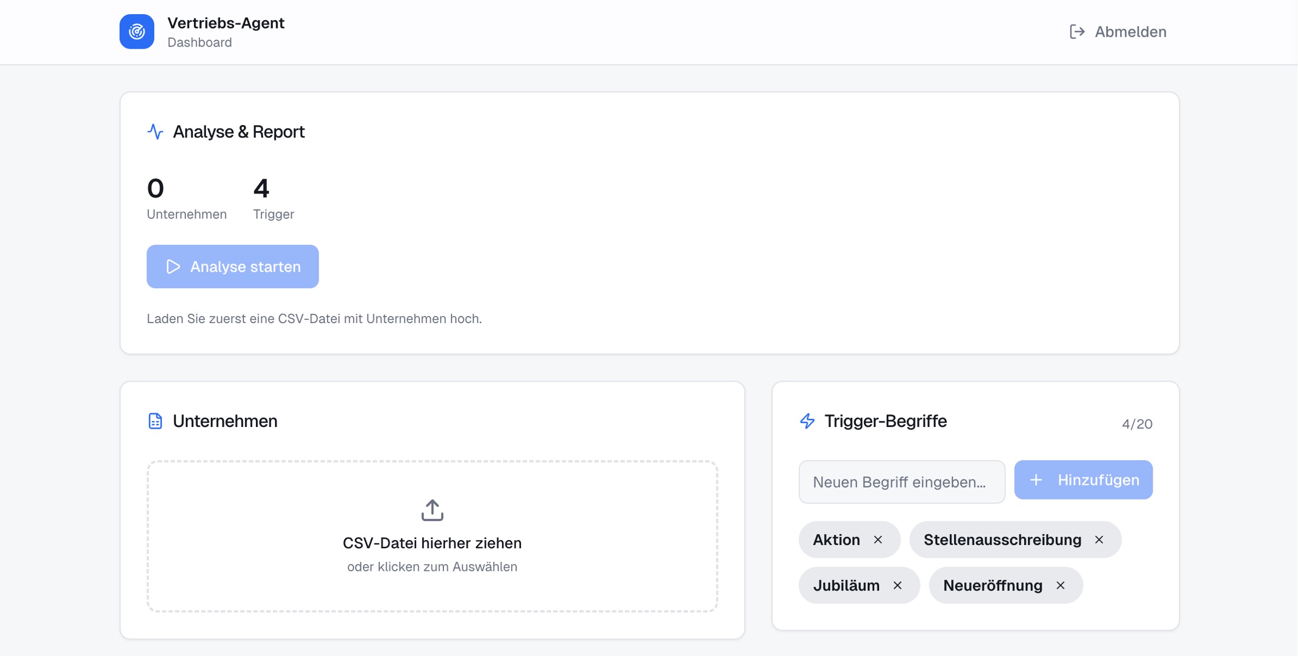
Task: Click the CSV-Datei hierher ziehen drop area
Action: coord(432,543)
